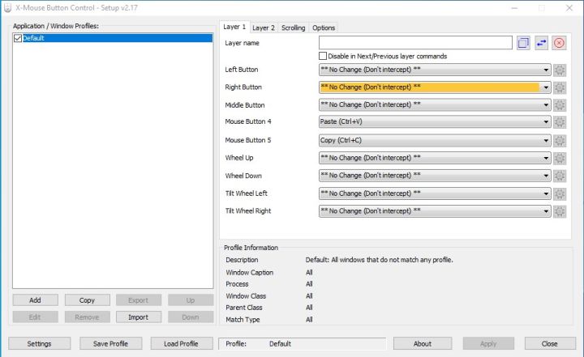Open the Scrolling tab
The image size is (584, 357).
[293, 28]
